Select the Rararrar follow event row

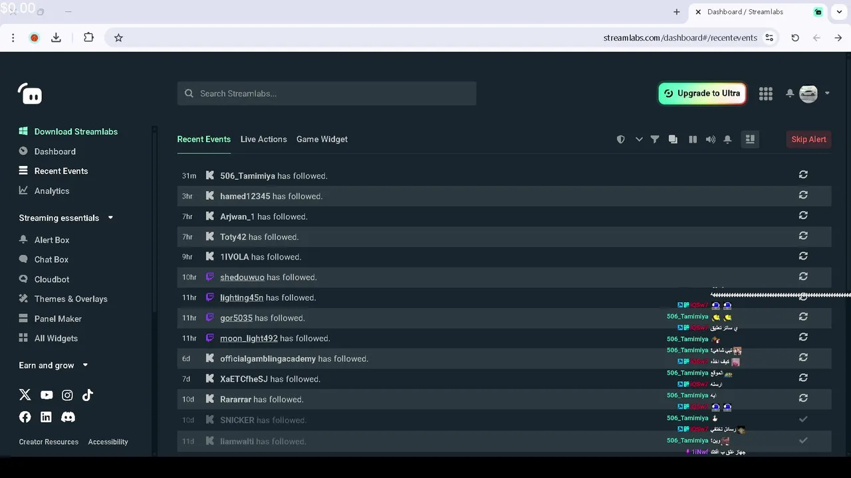tap(504, 400)
